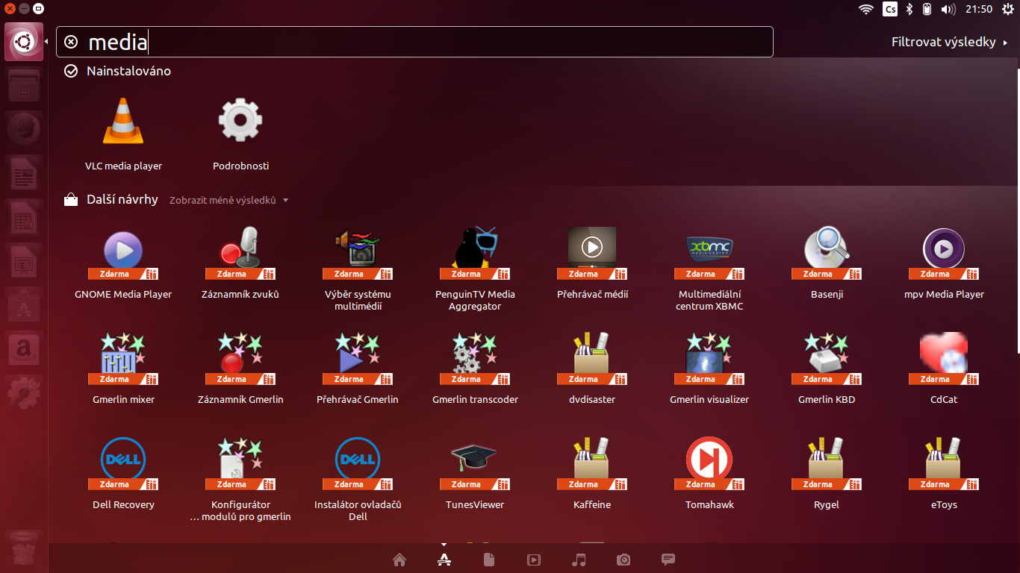Screen dimensions: 1020x573
Task: Open Dell Recovery app
Action: click(123, 474)
